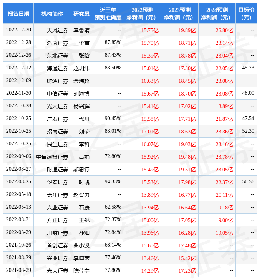
Task: Select researcher 刘海博
Action: tap(81, 94)
